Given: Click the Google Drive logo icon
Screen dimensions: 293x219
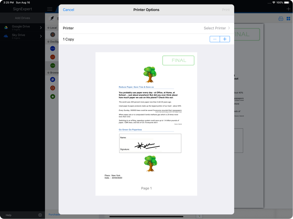Looking at the screenshot, I should pos(6,27).
